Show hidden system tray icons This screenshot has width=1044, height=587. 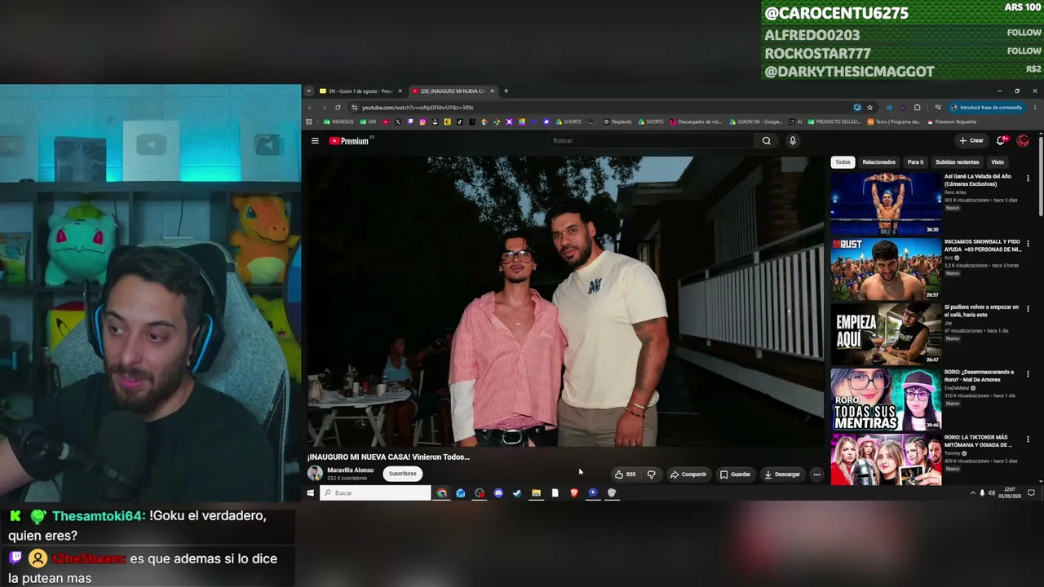pyautogui.click(x=972, y=493)
